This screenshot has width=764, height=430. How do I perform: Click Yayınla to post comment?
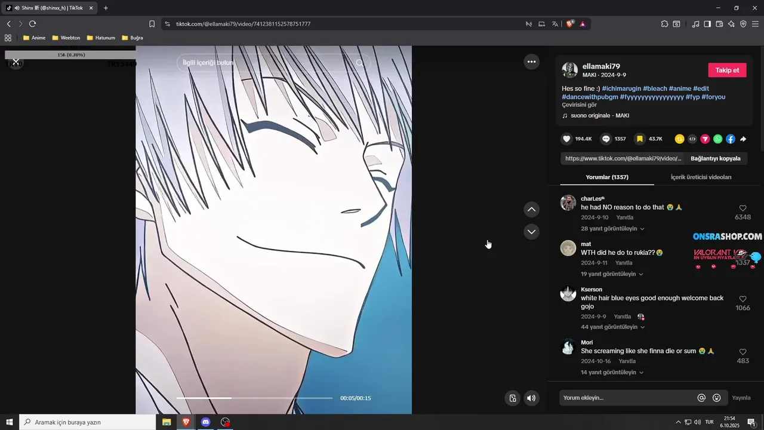click(x=741, y=398)
